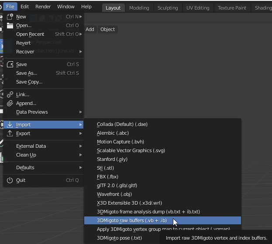Select Link... menu entry
This screenshot has height=244, width=272.
[43, 94]
